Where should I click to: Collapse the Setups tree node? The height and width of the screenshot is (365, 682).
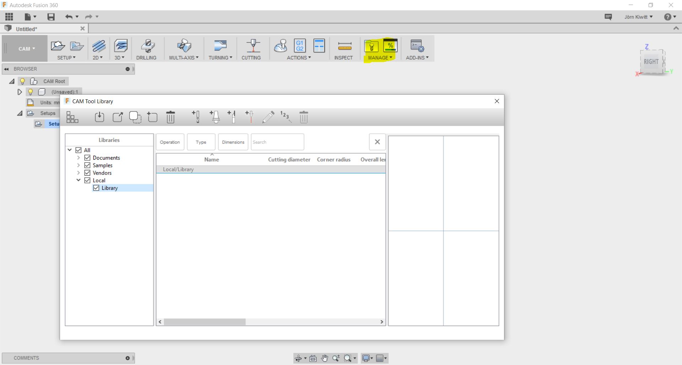[x=20, y=113]
